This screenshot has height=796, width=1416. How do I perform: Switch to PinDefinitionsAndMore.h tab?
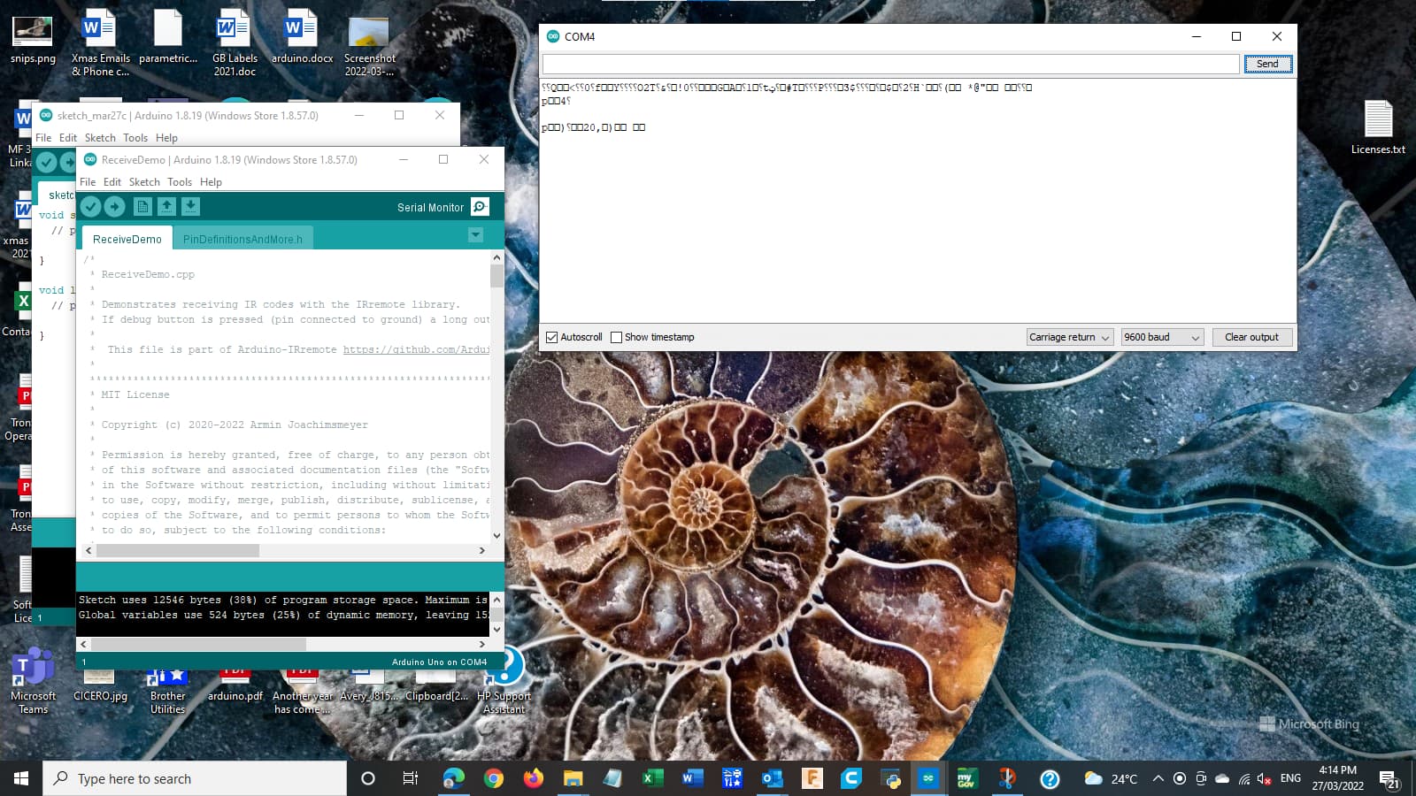point(242,239)
